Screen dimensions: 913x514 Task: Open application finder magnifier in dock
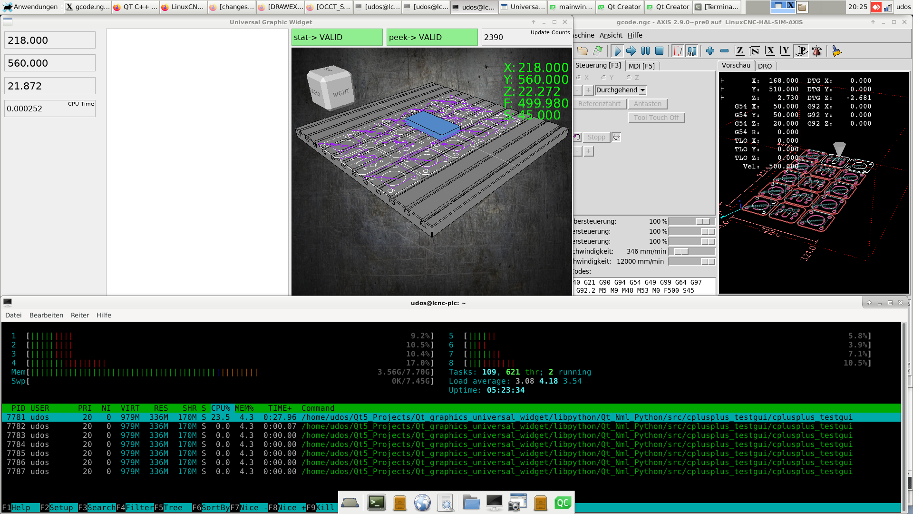(446, 503)
